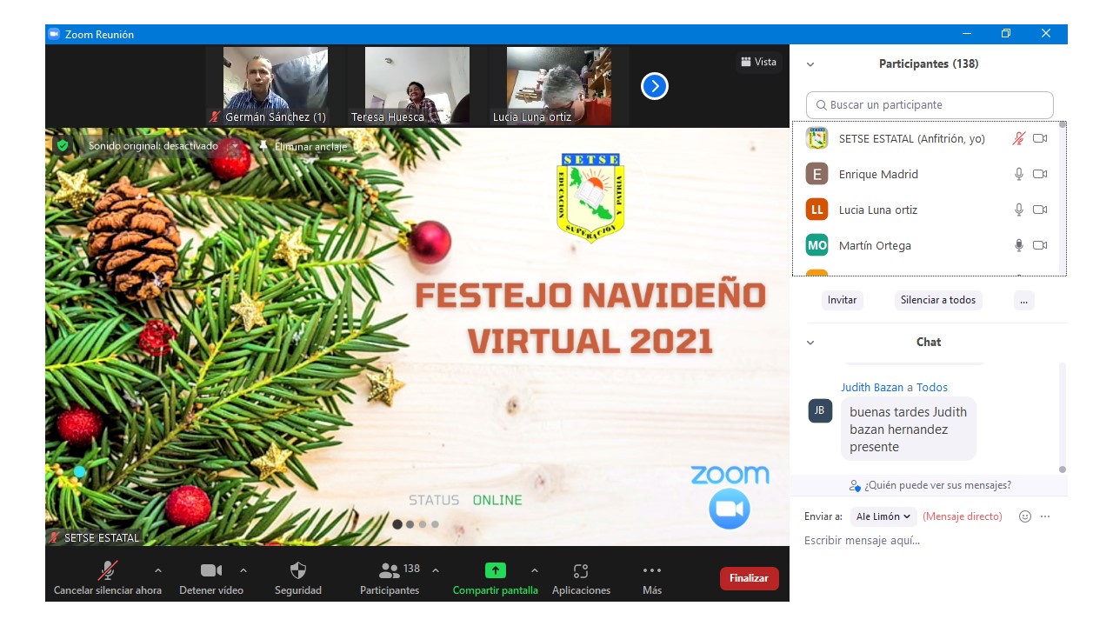The image size is (1113, 626).
Task: Click the Compartir pantalla green icon
Action: (495, 571)
